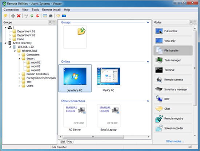Select Full control mode
The image size is (200, 151).
point(173,31)
